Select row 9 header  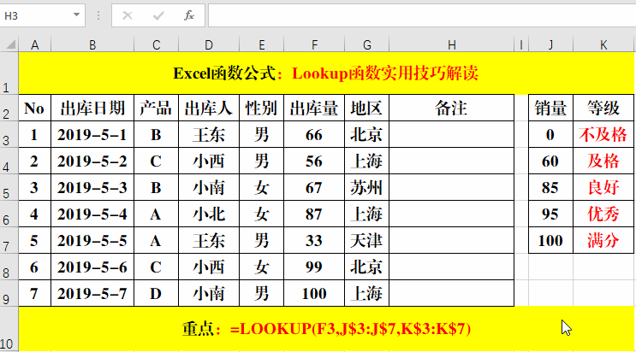pyautogui.click(x=9, y=293)
